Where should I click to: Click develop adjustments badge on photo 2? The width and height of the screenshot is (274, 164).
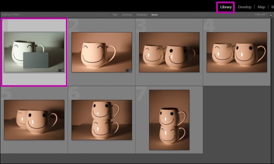130,71
